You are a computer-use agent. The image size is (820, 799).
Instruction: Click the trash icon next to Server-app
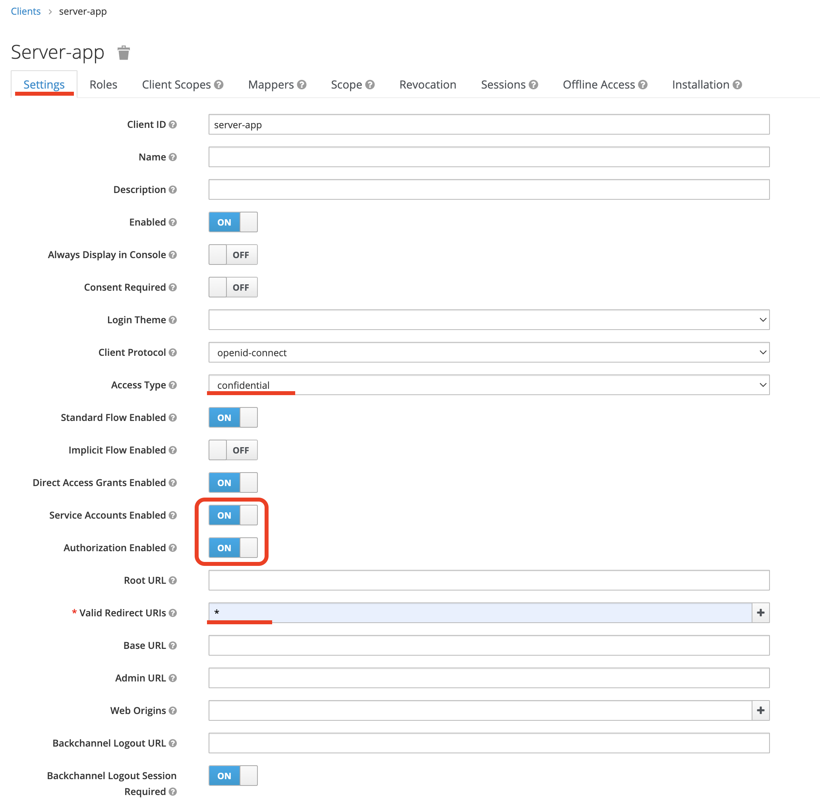coord(124,53)
